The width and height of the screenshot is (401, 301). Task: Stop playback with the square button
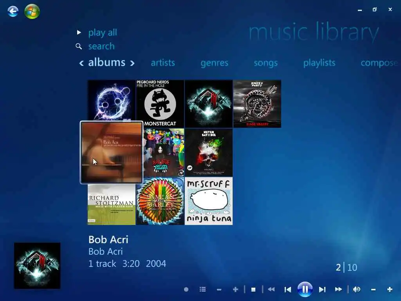pyautogui.click(x=253, y=290)
